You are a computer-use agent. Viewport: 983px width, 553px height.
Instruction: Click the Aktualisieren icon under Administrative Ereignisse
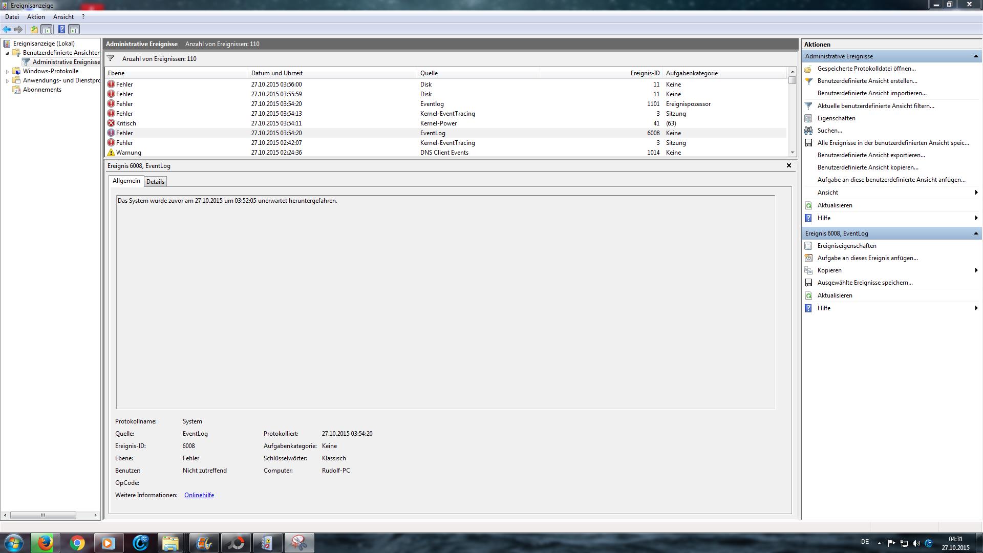point(808,205)
